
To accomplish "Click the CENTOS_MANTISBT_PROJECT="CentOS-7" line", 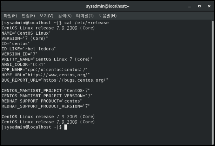I will pyautogui.click(x=46, y=90).
